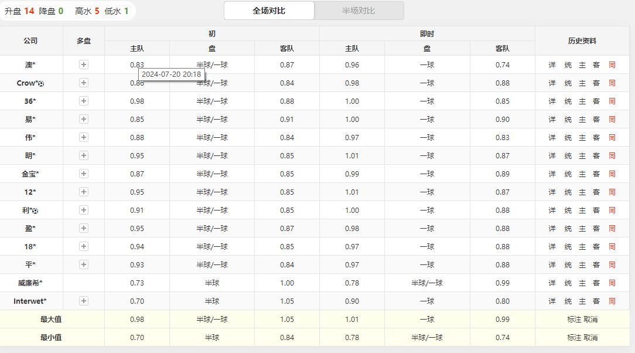The width and height of the screenshot is (635, 353).
Task: Click red 同 icon in 平* row
Action: click(x=612, y=265)
